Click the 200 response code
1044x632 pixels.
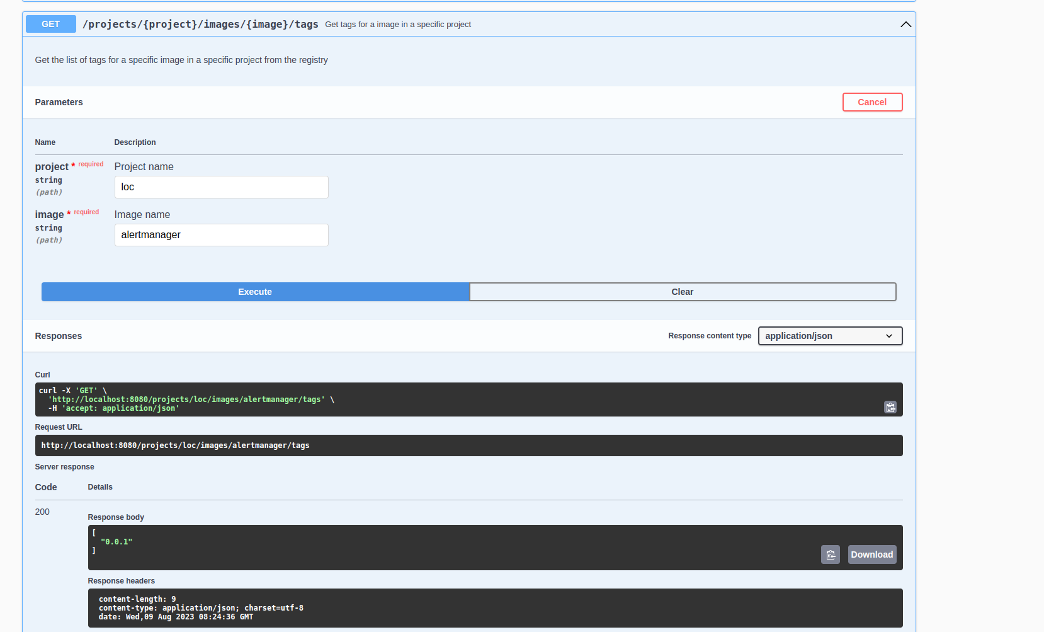click(x=42, y=512)
